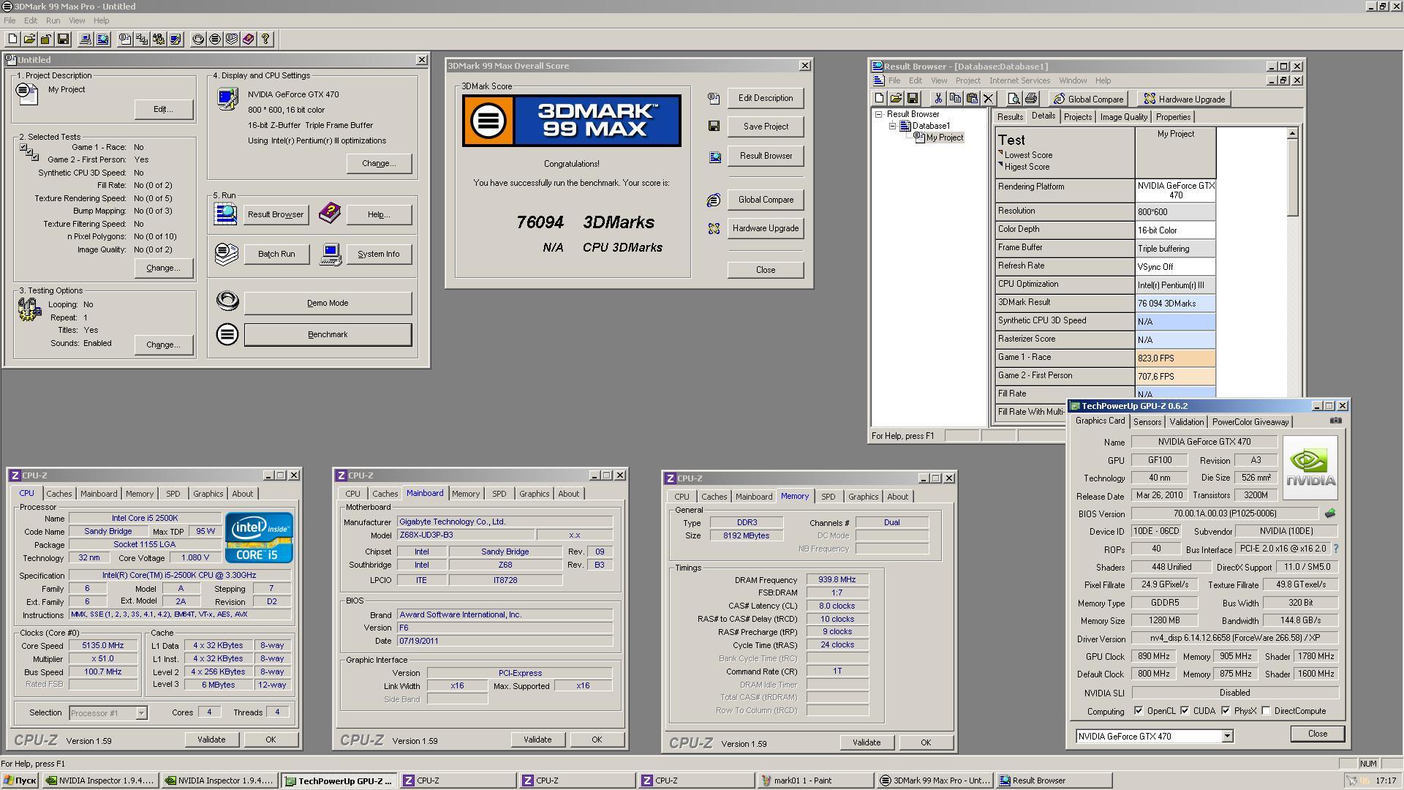Open the Run menu in 3DMark 99 Max

[x=53, y=20]
